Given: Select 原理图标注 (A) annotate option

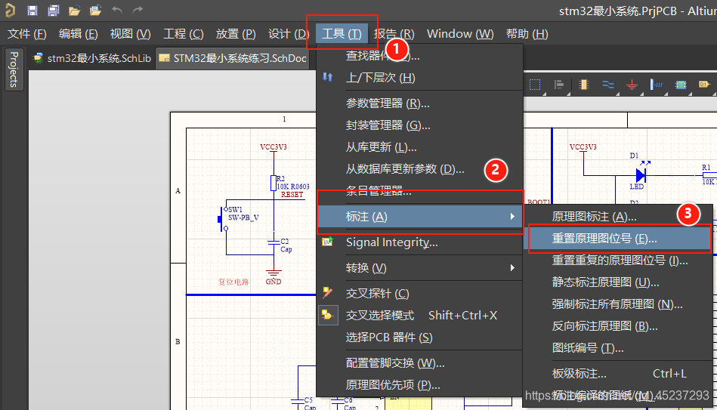Looking at the screenshot, I should click(594, 217).
